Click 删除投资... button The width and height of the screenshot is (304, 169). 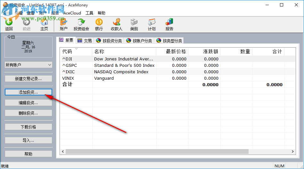pyautogui.click(x=29, y=113)
